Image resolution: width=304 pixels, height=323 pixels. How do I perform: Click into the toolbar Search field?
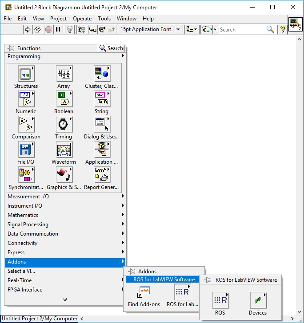(241, 30)
